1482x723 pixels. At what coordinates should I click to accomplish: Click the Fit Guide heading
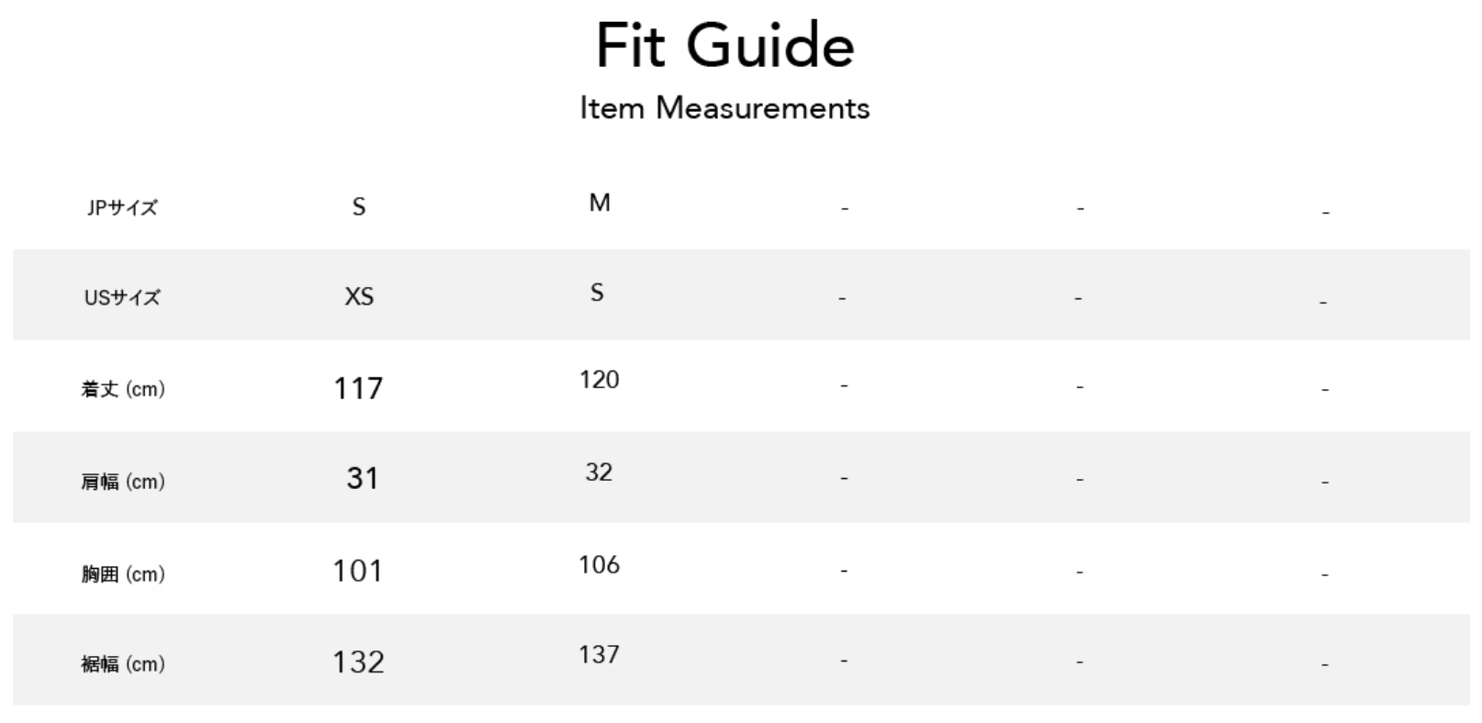(x=724, y=46)
